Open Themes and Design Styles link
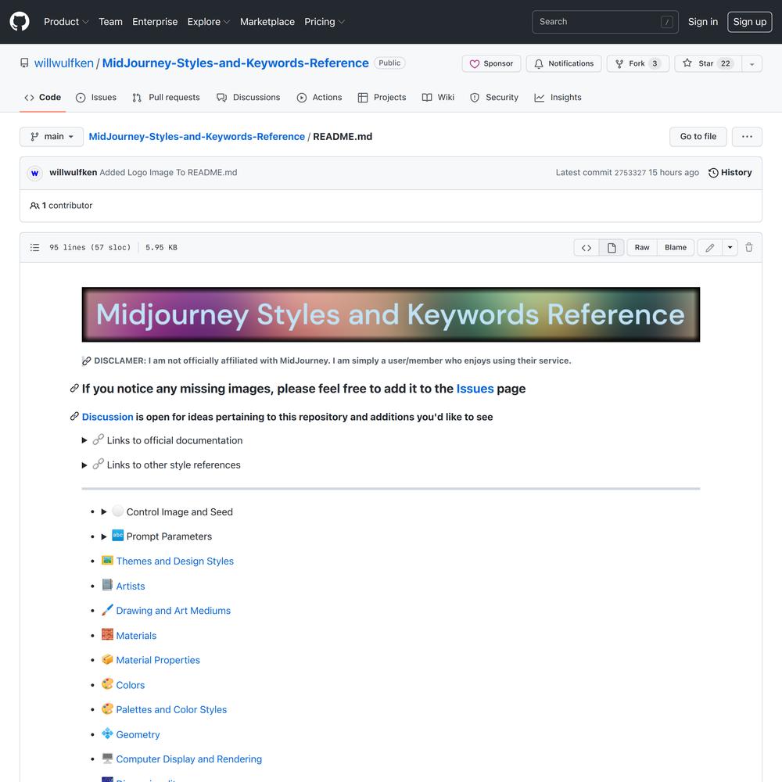The height and width of the screenshot is (782, 782). [174, 561]
